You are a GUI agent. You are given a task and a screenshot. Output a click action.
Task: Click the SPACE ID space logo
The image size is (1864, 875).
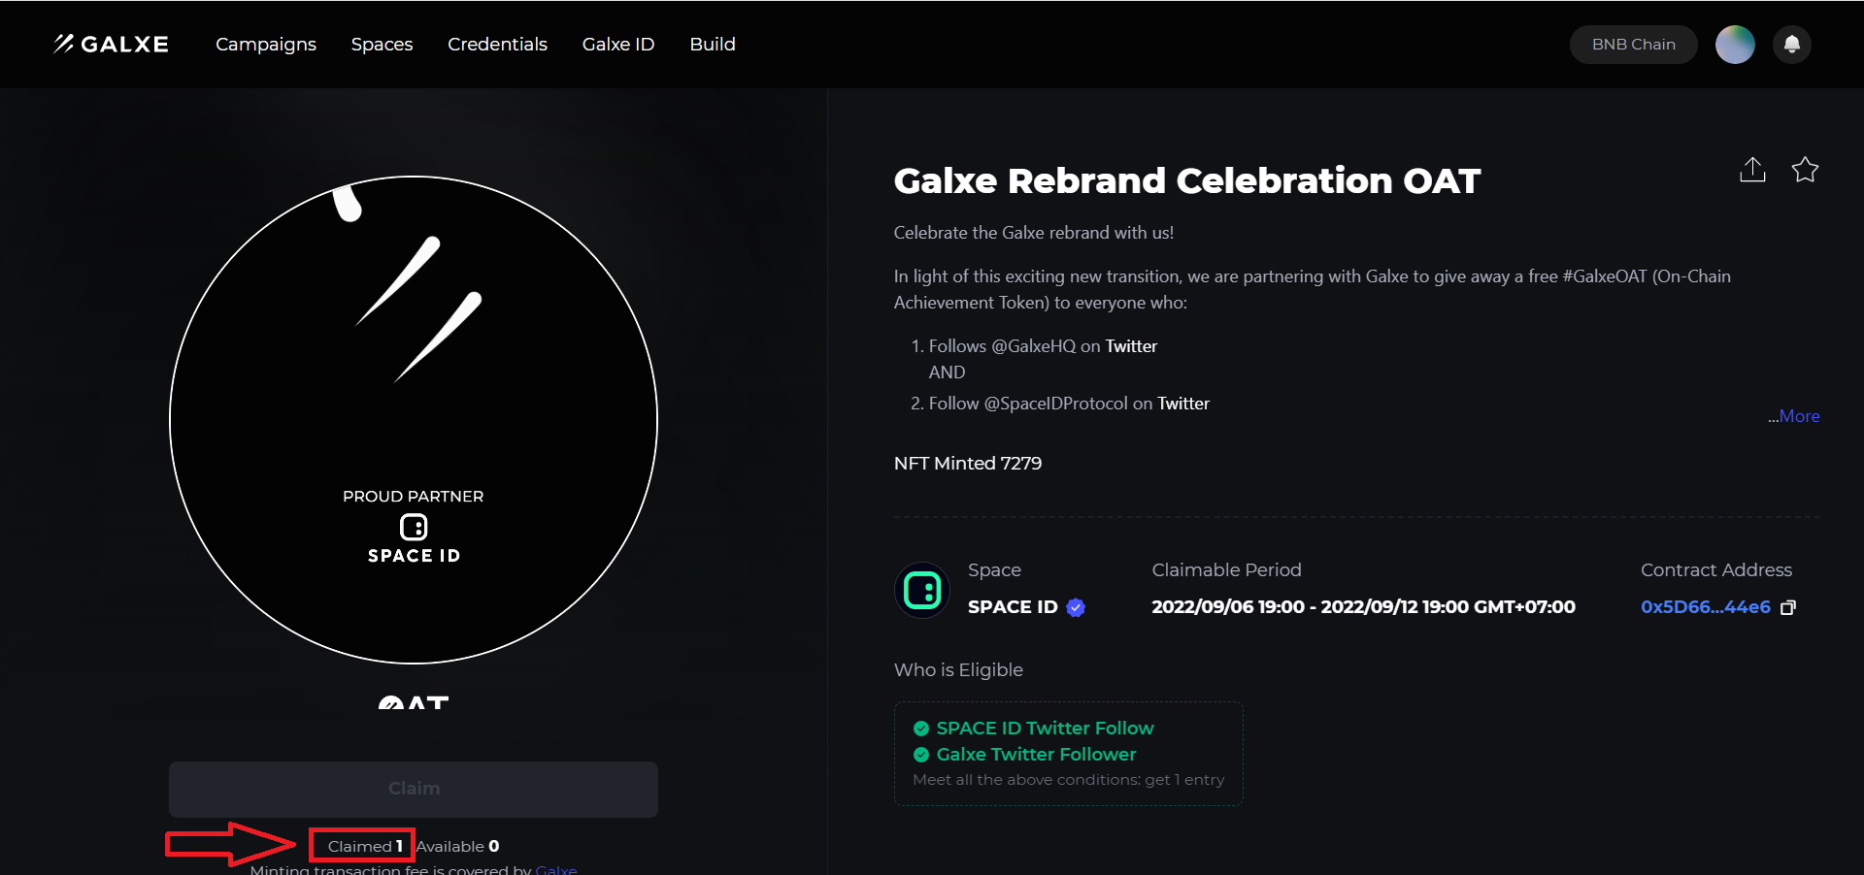click(921, 590)
